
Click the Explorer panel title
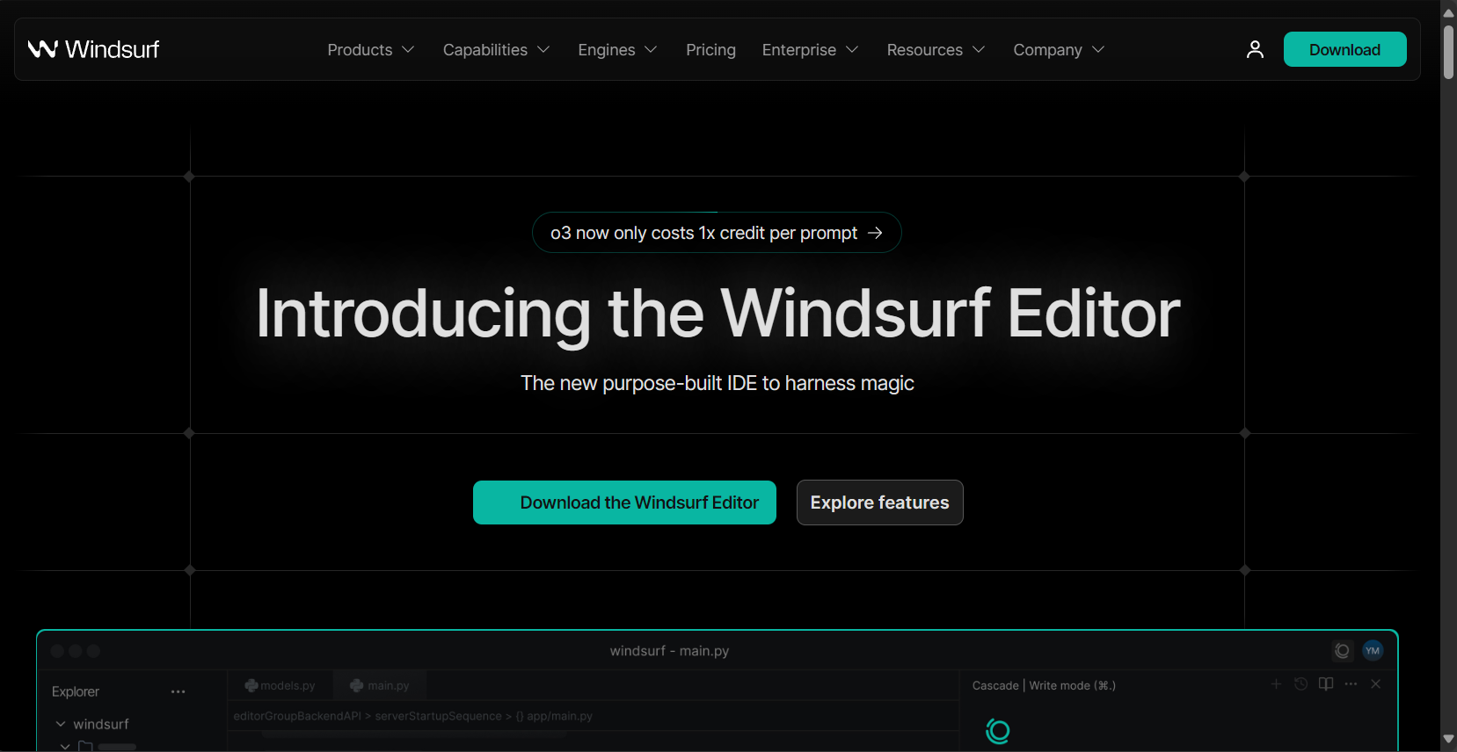click(x=76, y=691)
